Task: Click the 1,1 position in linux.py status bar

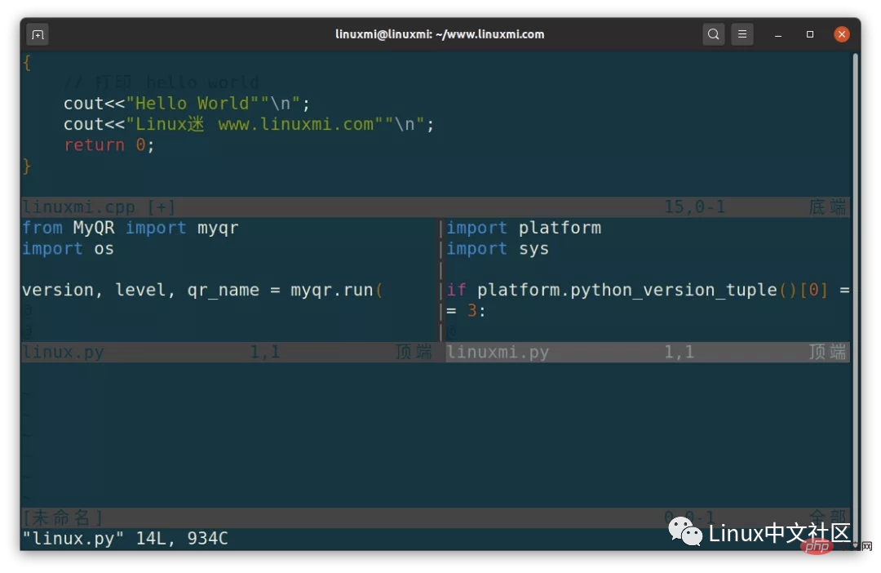Action: [x=264, y=353]
